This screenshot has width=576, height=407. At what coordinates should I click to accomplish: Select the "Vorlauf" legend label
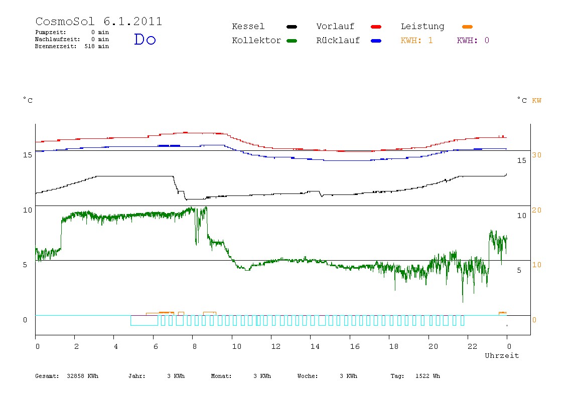pos(335,27)
